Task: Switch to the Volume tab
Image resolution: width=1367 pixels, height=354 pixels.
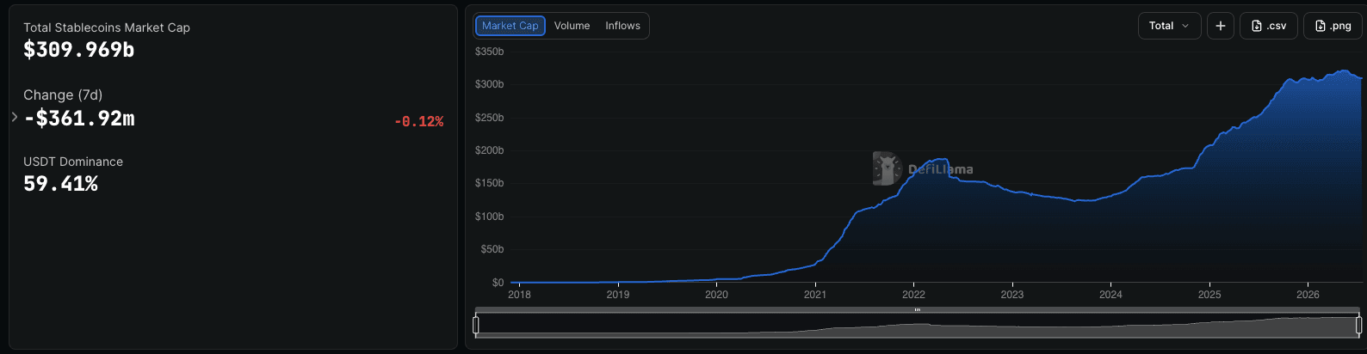Action: (x=572, y=26)
